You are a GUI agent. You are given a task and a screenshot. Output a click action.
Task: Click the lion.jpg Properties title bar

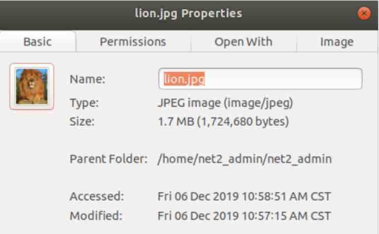point(189,14)
